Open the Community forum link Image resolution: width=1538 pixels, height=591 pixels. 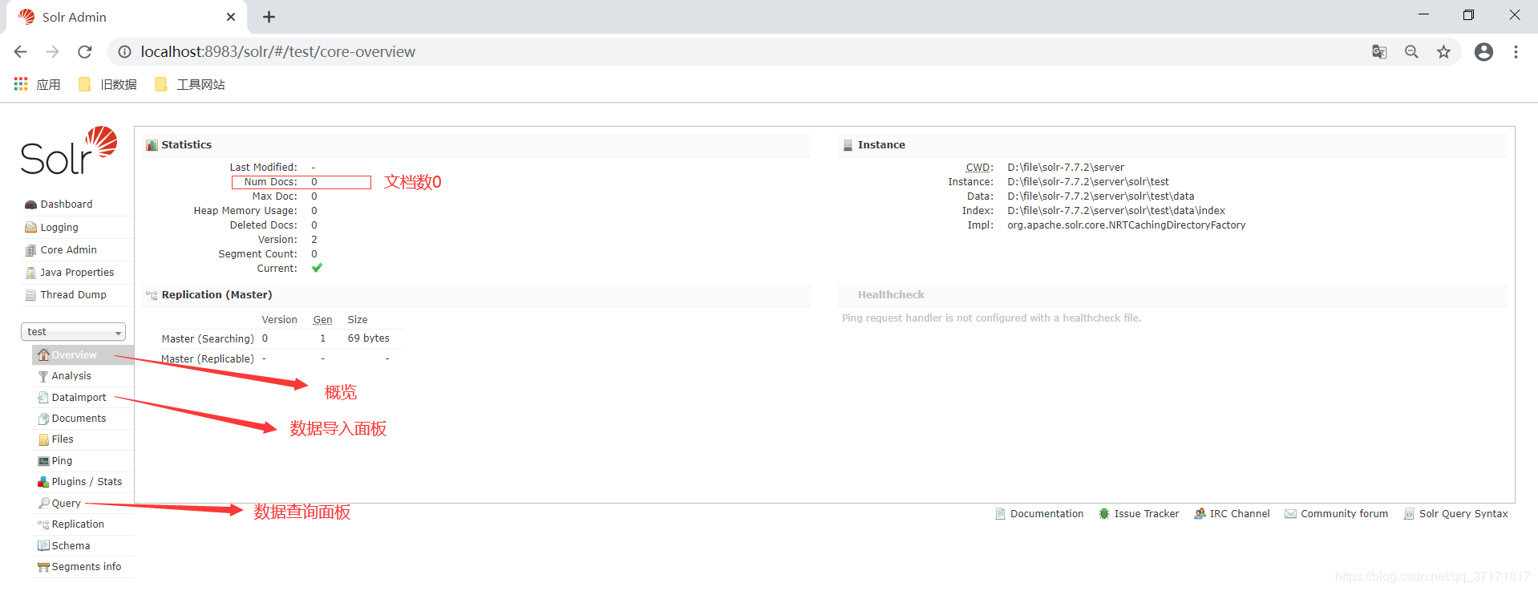pyautogui.click(x=1344, y=514)
